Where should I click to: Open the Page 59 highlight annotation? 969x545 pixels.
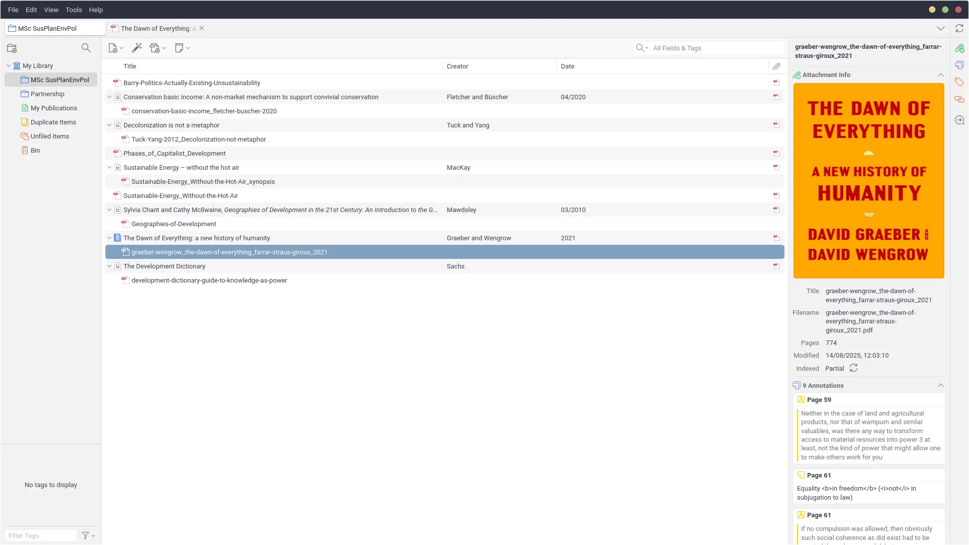(869, 429)
